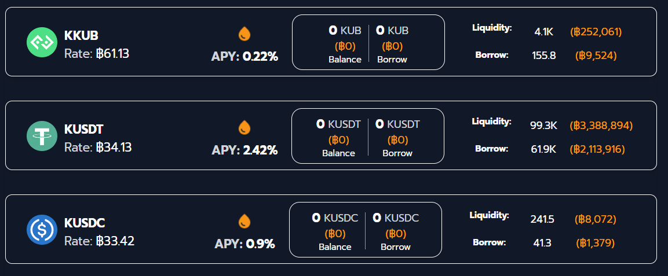Click the KUSDT APY 2.42% value
This screenshot has width=668, height=276.
click(x=260, y=150)
